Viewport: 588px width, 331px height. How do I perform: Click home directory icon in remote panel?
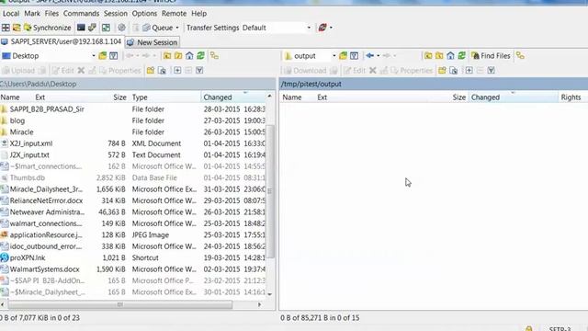[x=450, y=56]
